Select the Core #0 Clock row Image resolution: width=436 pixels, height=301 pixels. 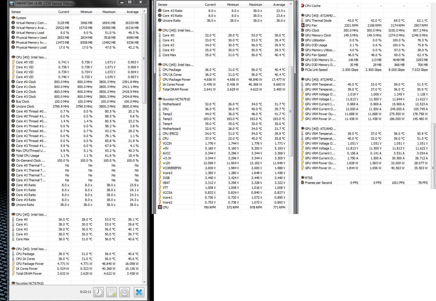coord(75,82)
